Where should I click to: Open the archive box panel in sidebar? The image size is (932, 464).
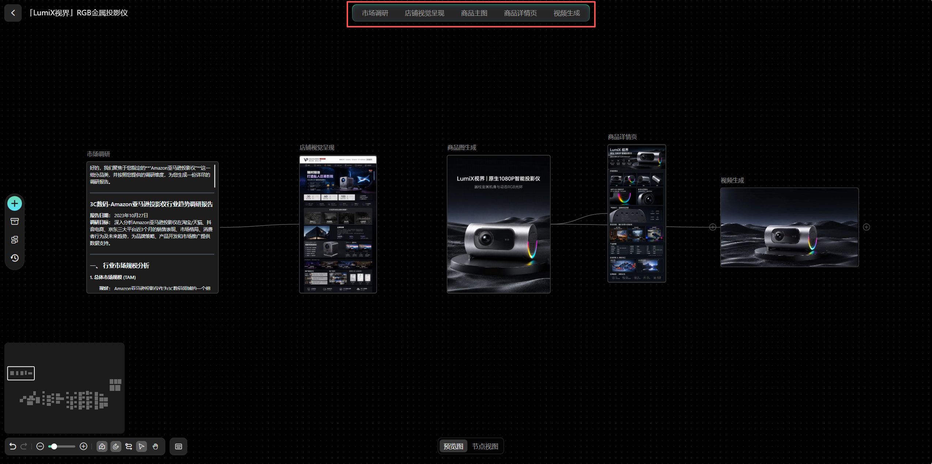click(x=15, y=222)
